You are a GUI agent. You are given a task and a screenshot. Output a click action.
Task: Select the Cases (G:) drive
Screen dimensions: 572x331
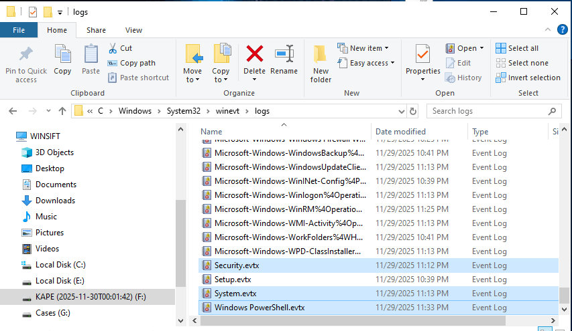tap(46, 313)
